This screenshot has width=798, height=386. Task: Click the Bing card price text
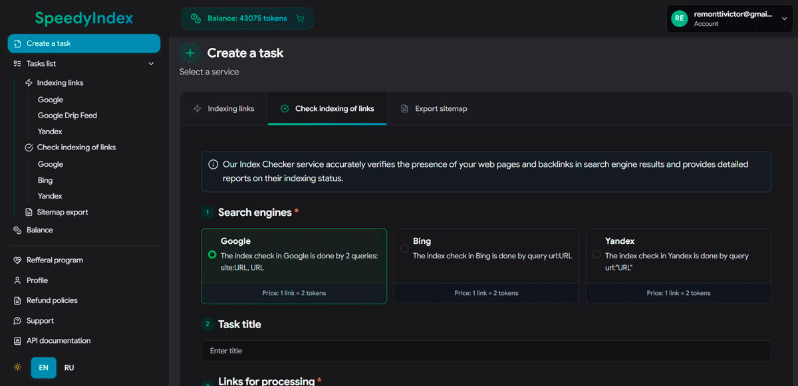[486, 293]
